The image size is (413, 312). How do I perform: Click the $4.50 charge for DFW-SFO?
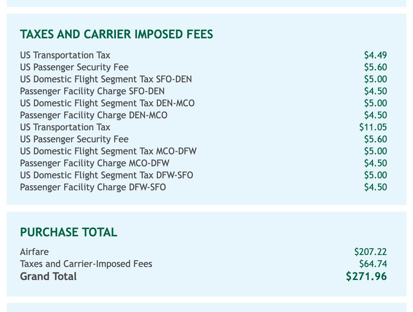[375, 187]
